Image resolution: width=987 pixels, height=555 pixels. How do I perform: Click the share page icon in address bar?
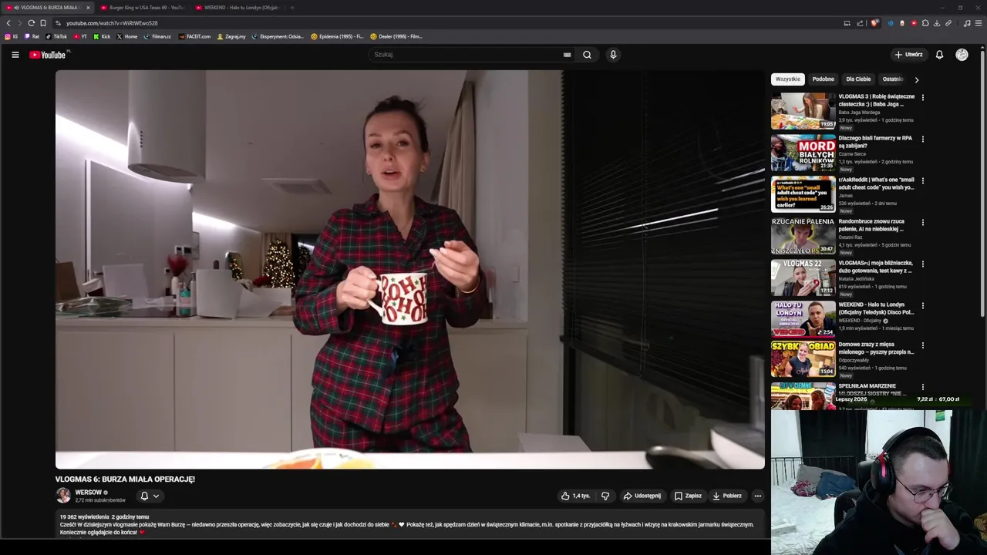860,23
